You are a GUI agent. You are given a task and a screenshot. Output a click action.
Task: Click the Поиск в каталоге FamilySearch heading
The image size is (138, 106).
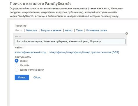(x=40, y=4)
